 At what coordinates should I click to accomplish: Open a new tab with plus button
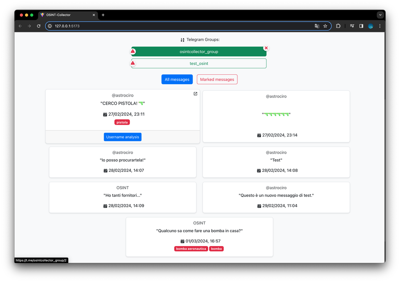click(x=103, y=15)
